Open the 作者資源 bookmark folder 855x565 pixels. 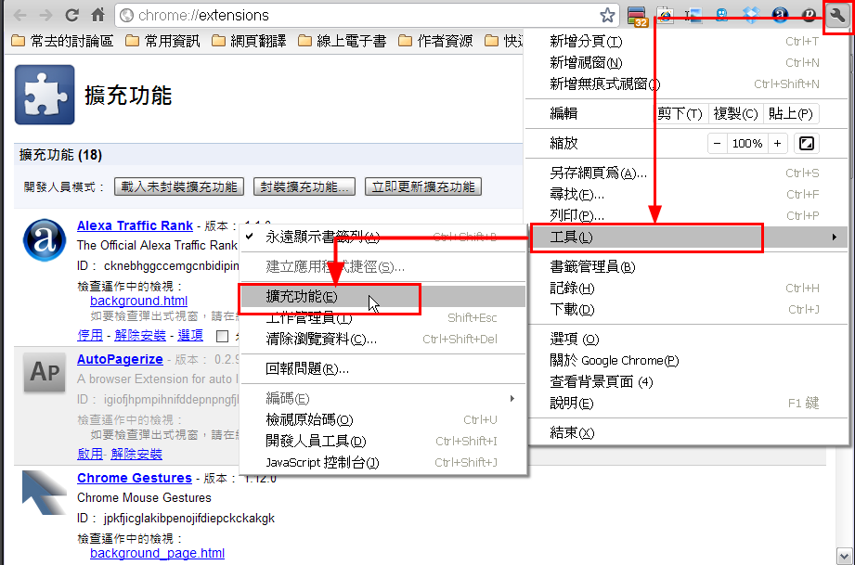(x=435, y=41)
